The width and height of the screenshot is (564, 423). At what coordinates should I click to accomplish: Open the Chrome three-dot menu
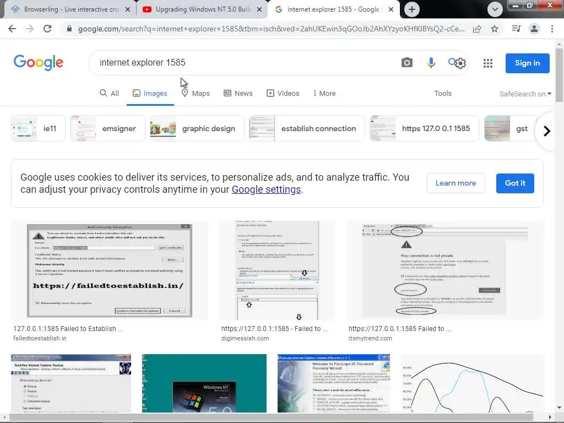[x=552, y=29]
